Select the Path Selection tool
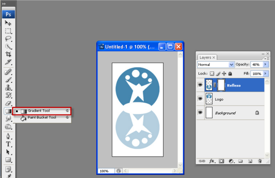Viewport: 275px width, 178px height. 8,152
